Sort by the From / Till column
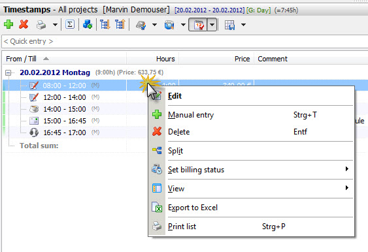 pos(64,59)
